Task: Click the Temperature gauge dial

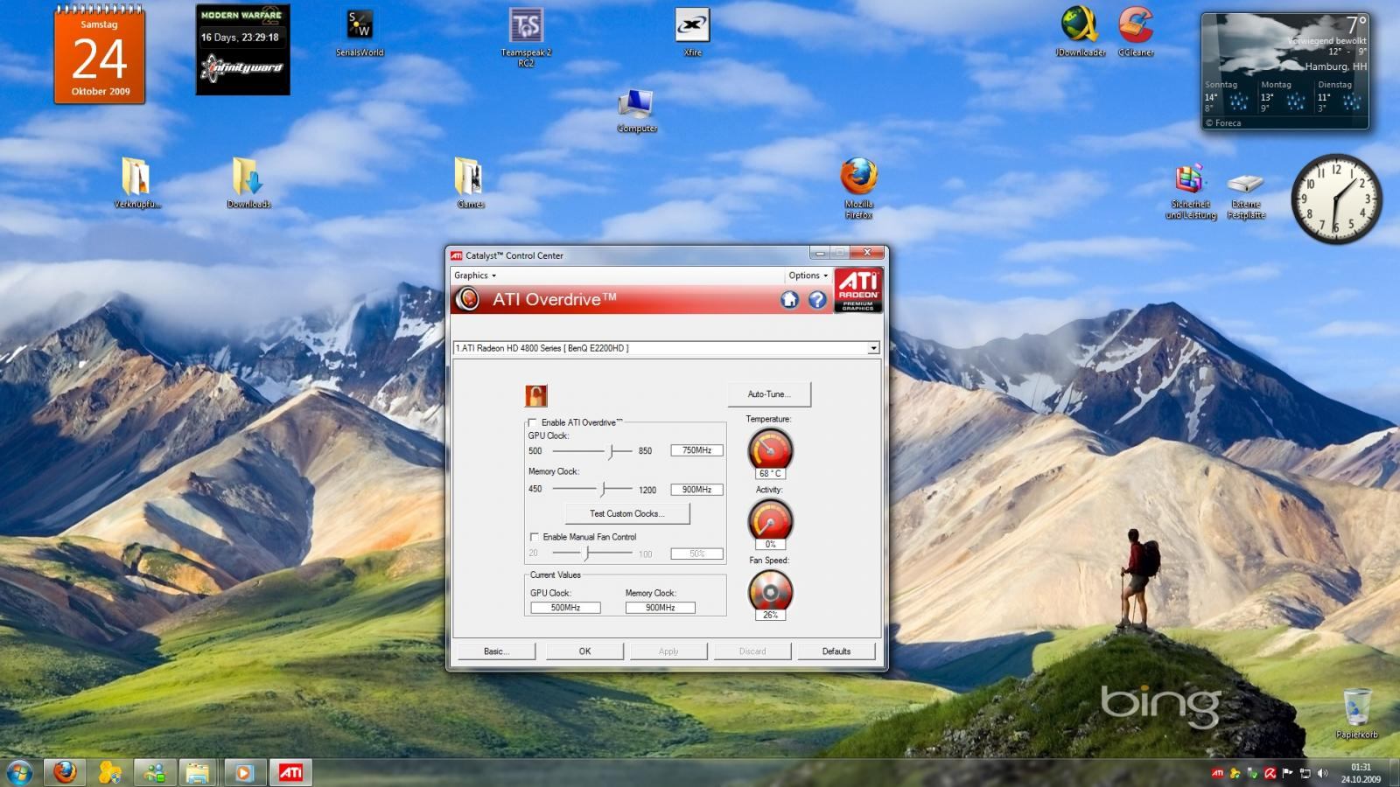Action: click(x=770, y=450)
